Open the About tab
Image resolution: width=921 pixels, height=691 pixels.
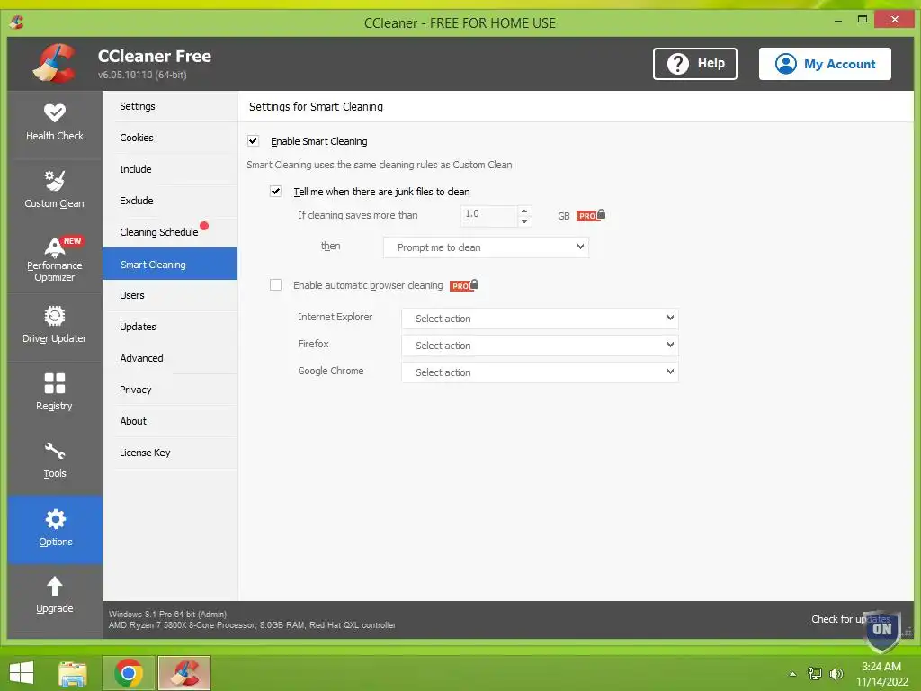pyautogui.click(x=170, y=421)
